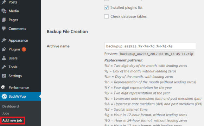
Task: Uncheck the Installed plugins list checkbox
Action: click(107, 8)
